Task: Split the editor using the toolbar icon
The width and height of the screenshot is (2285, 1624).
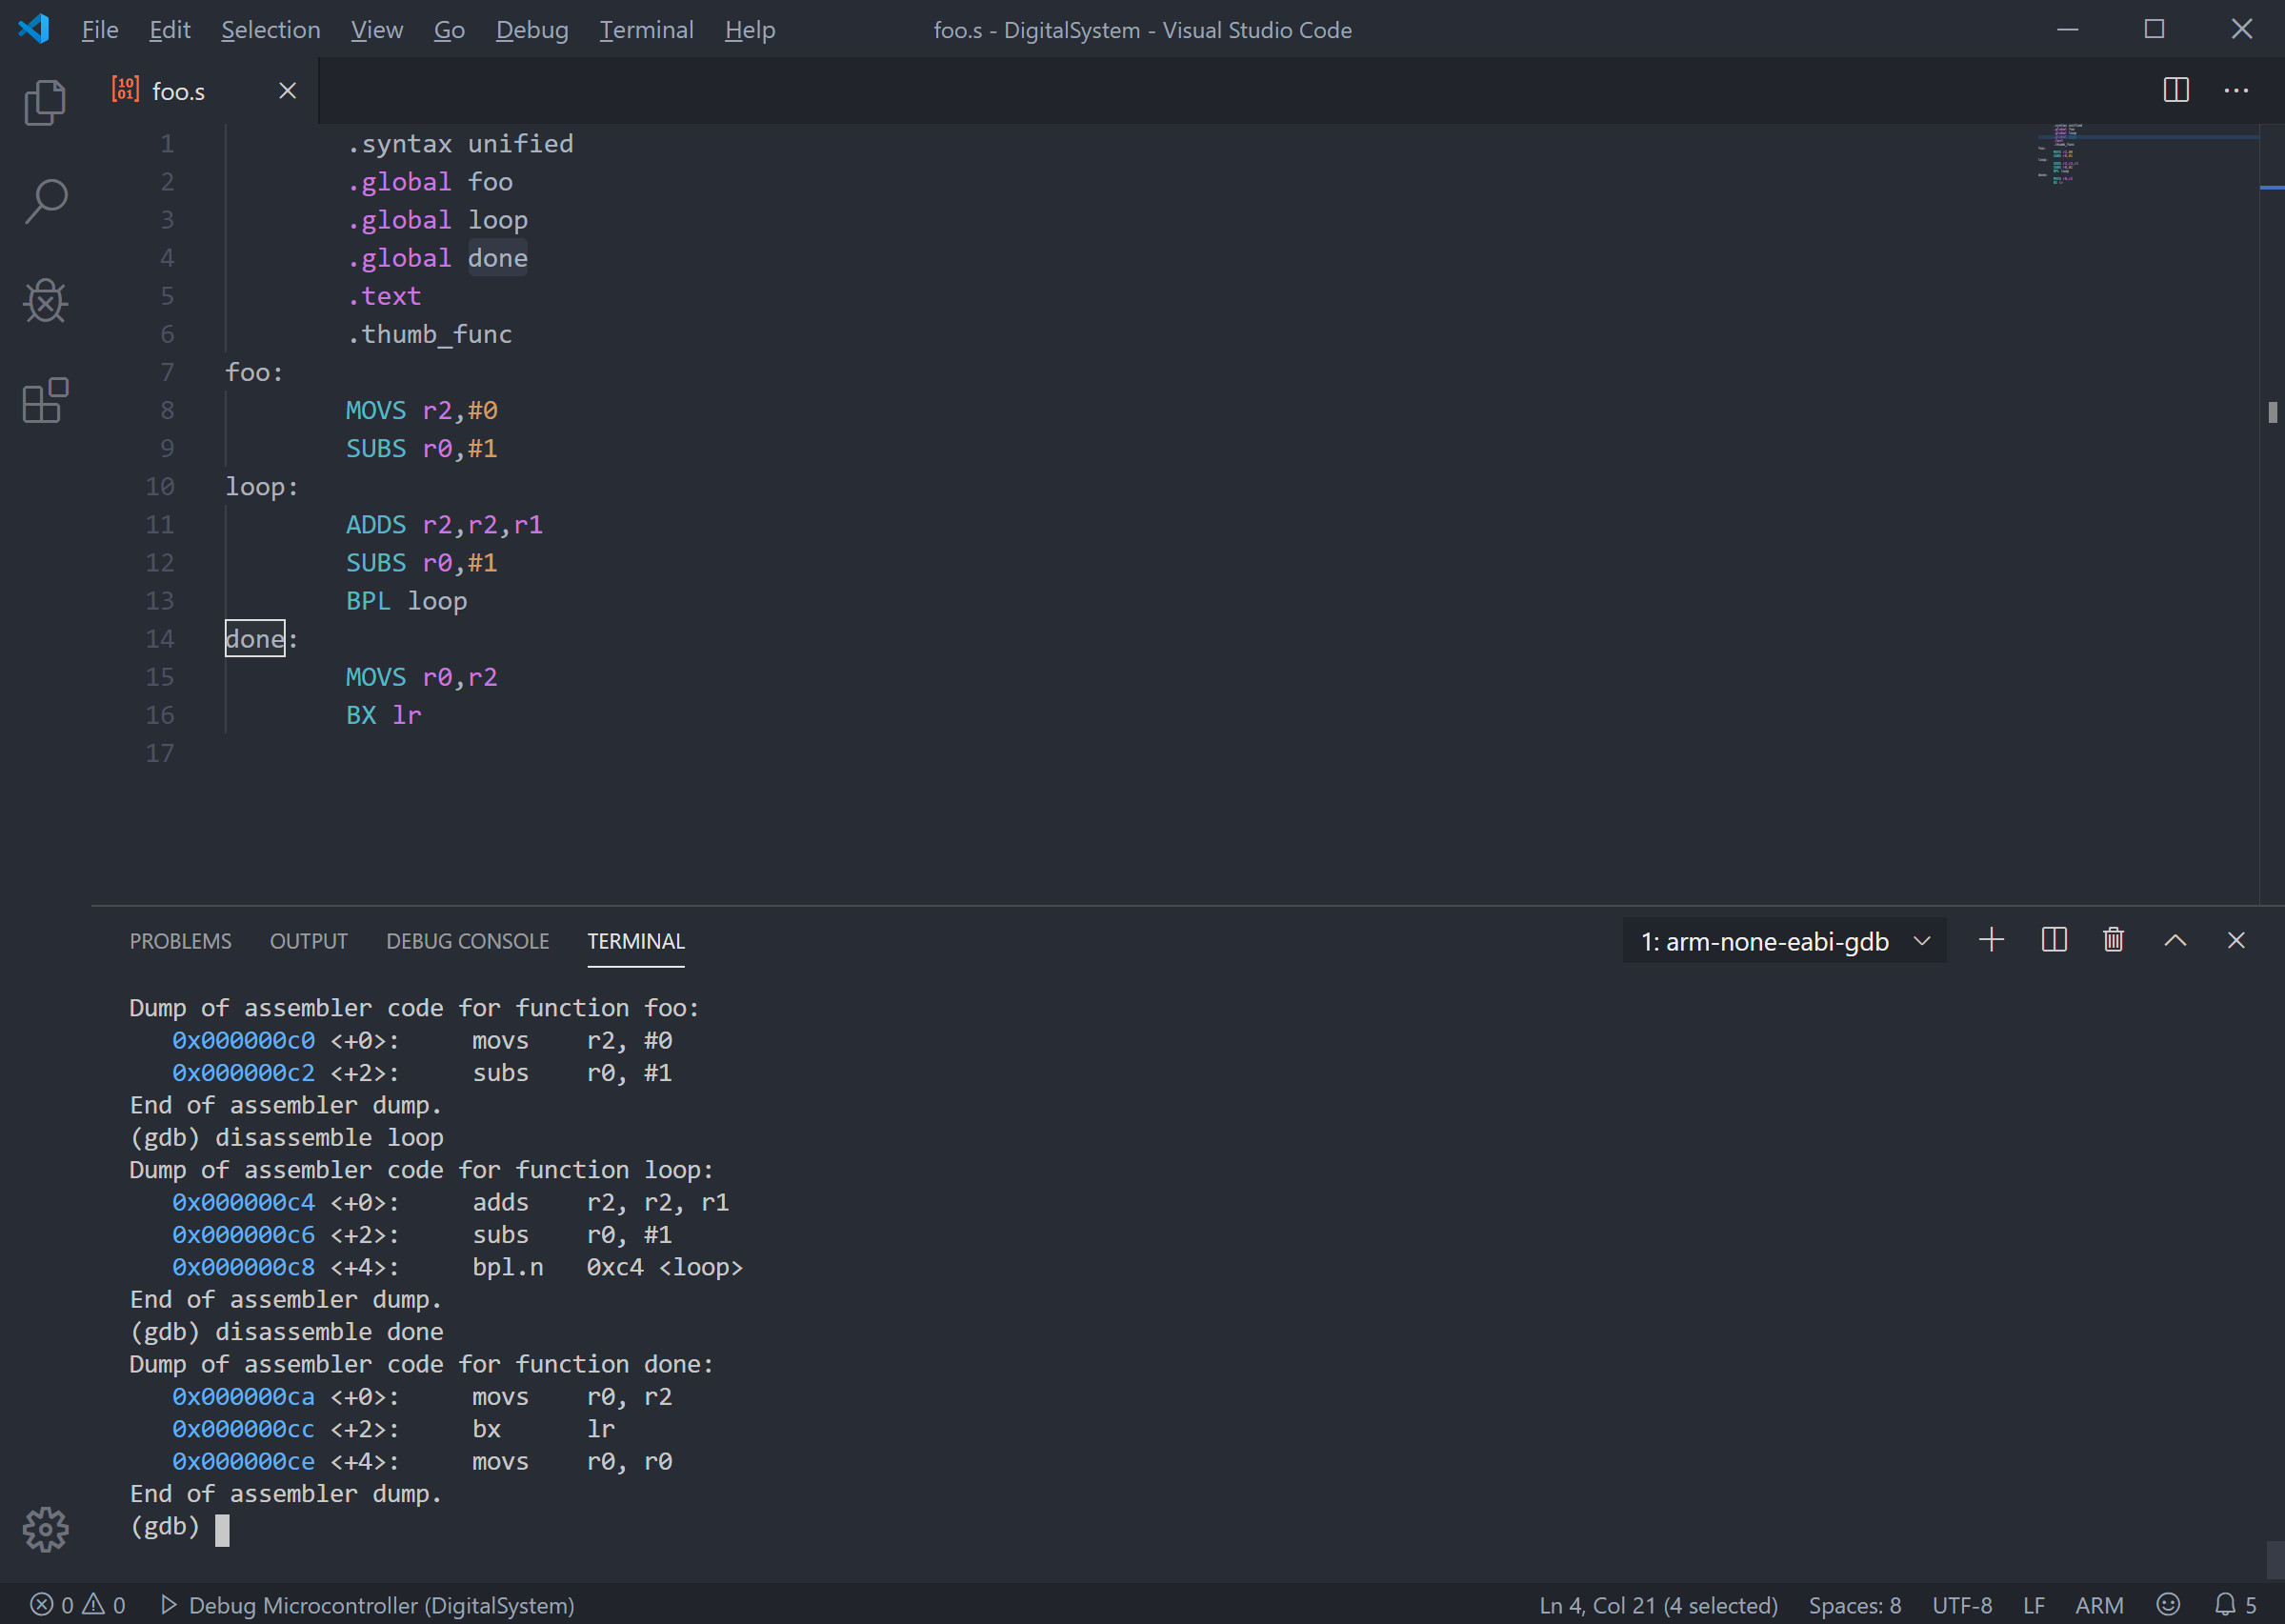Action: click(x=2176, y=90)
